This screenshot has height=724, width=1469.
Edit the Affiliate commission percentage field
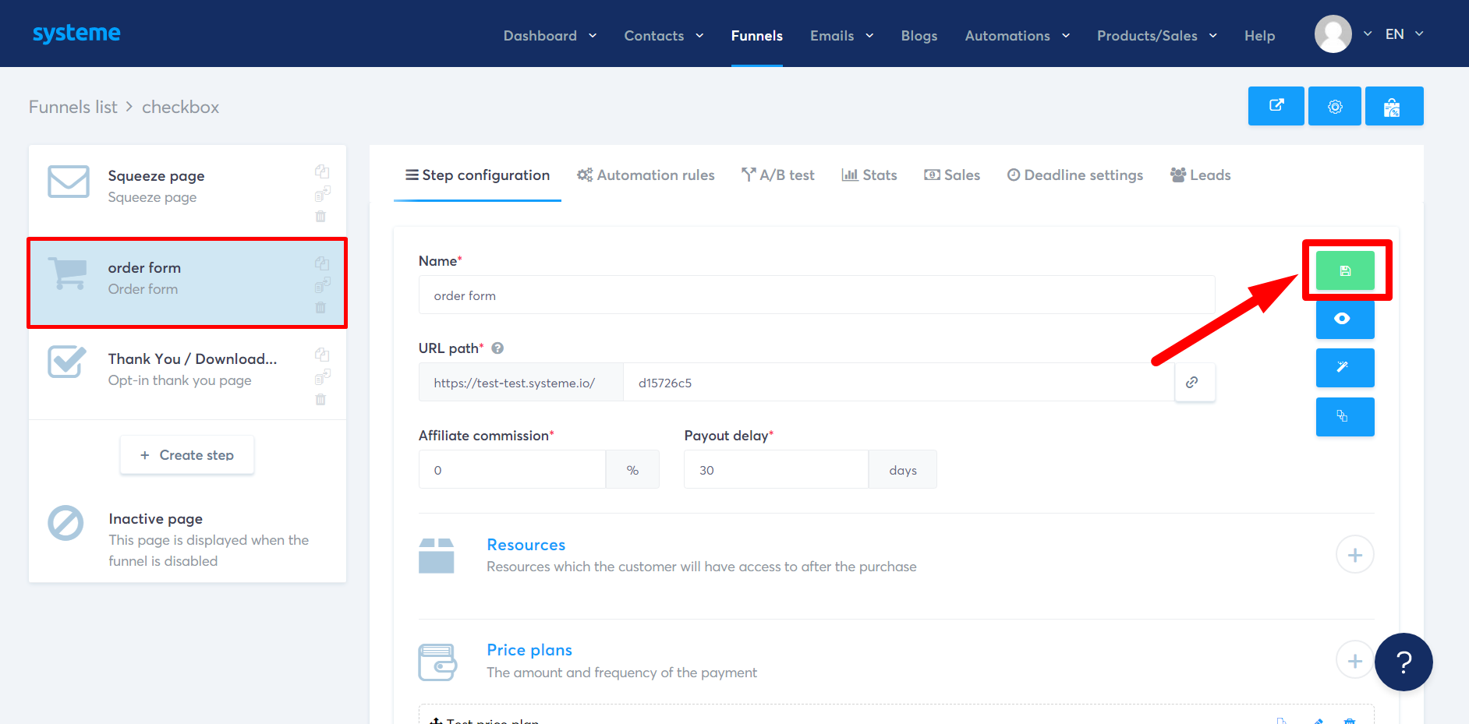(x=511, y=469)
